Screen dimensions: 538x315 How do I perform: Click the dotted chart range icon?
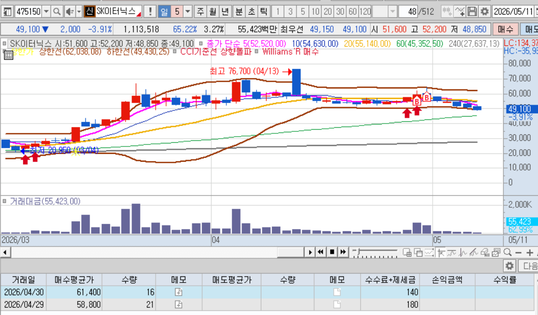tap(429, 253)
